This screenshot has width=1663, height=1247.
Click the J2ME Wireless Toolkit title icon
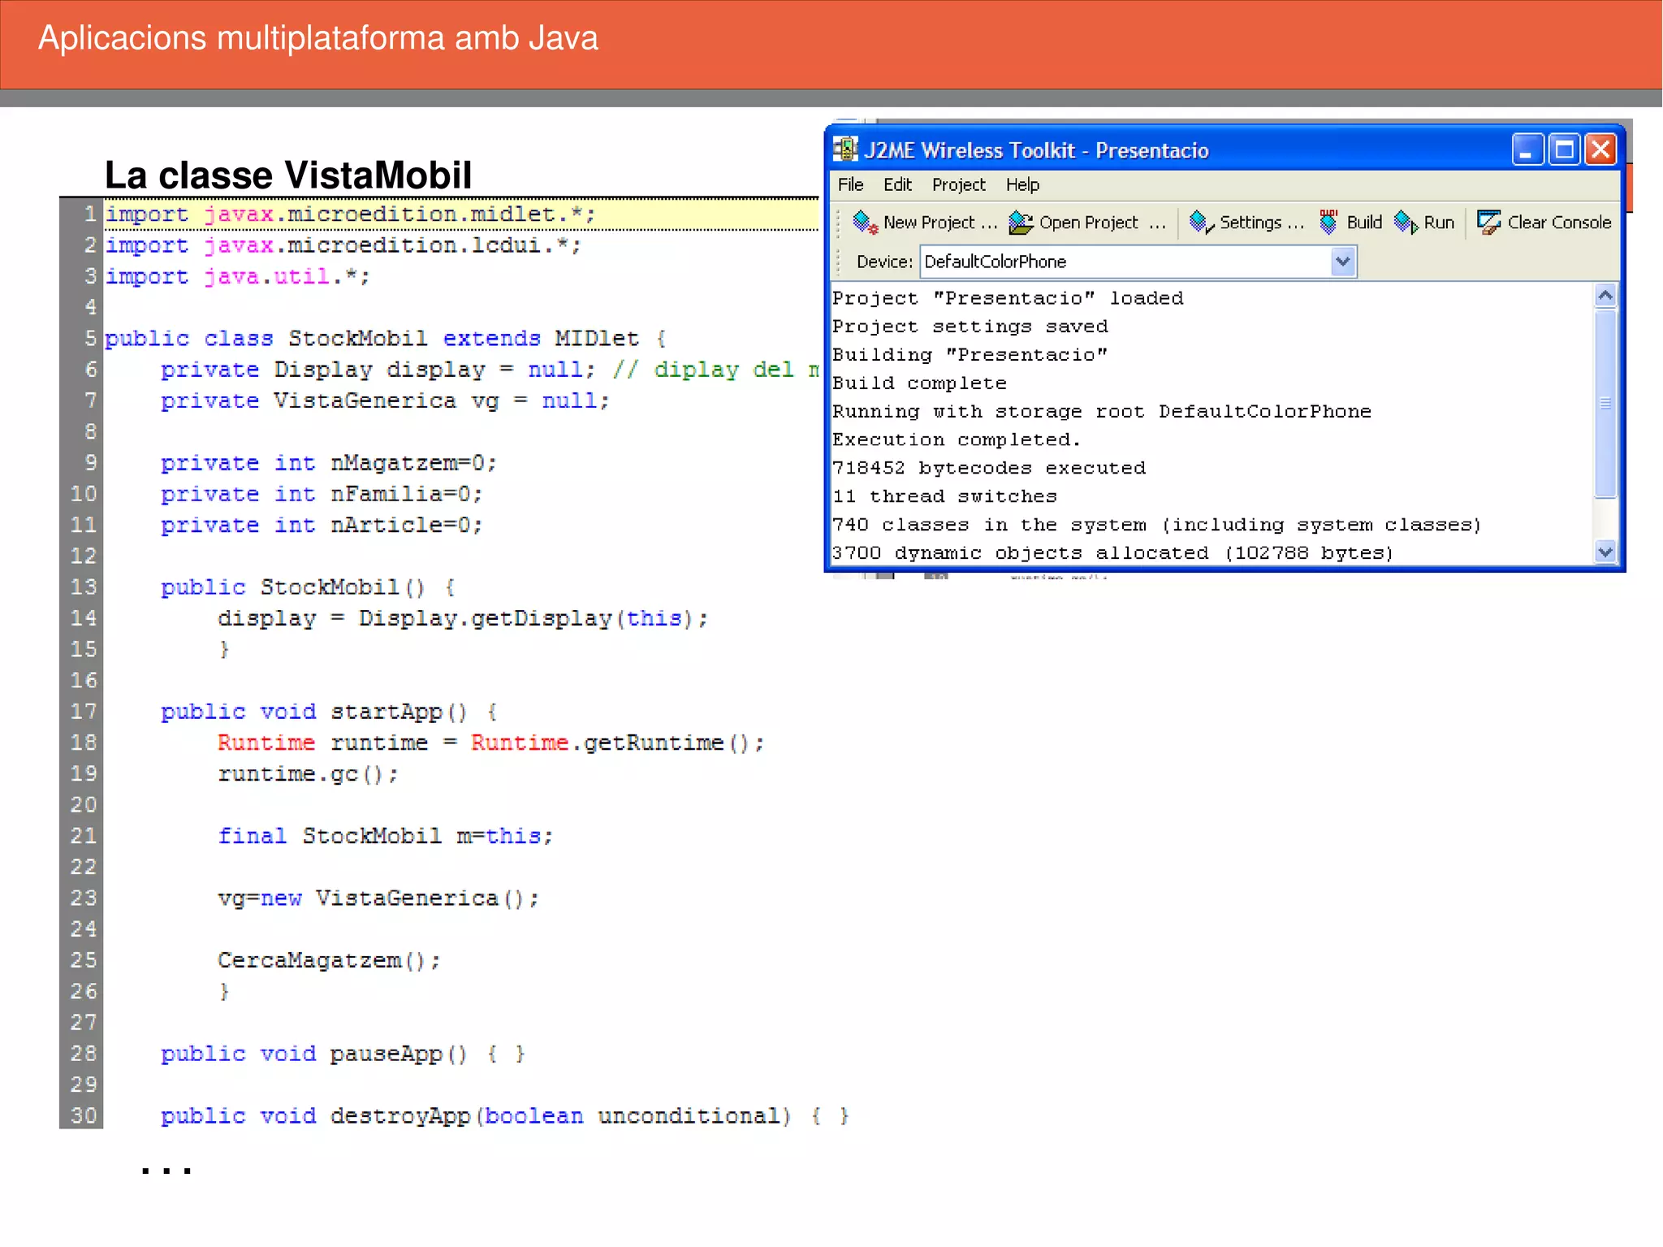point(845,149)
